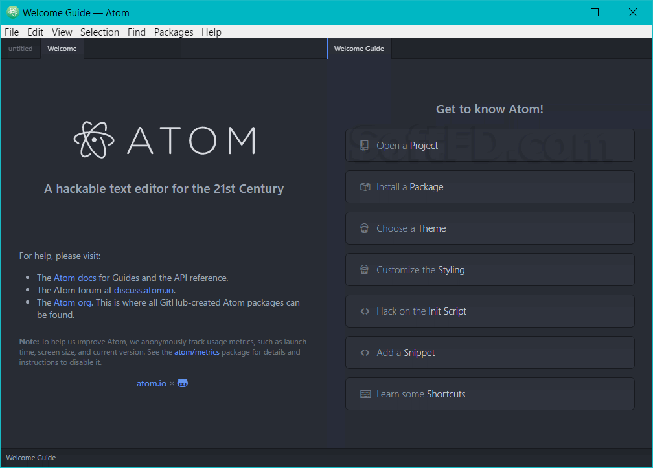
Task: Click the Atom app icon in title bar
Action: [13, 12]
